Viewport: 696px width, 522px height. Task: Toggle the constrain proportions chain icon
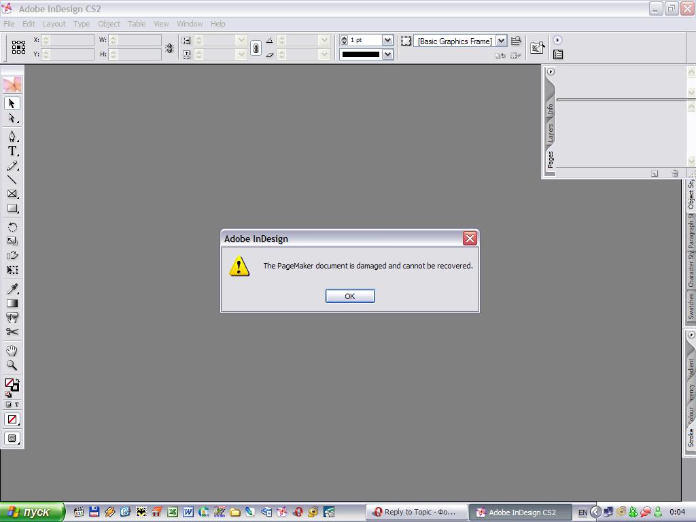[x=256, y=48]
